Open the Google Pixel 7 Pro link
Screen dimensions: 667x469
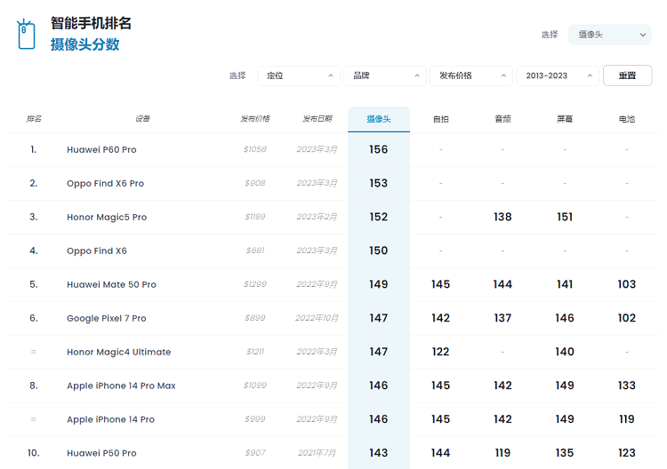(107, 318)
